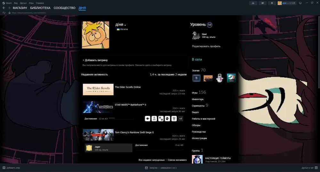Screen dimensions: 320x172
Task: Click the page vertical scrollbar
Action: coord(319,52)
